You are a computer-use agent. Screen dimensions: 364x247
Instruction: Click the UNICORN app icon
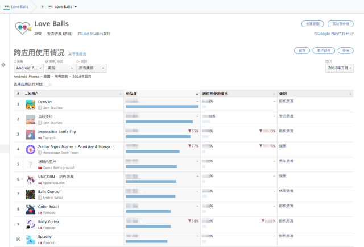click(30, 179)
